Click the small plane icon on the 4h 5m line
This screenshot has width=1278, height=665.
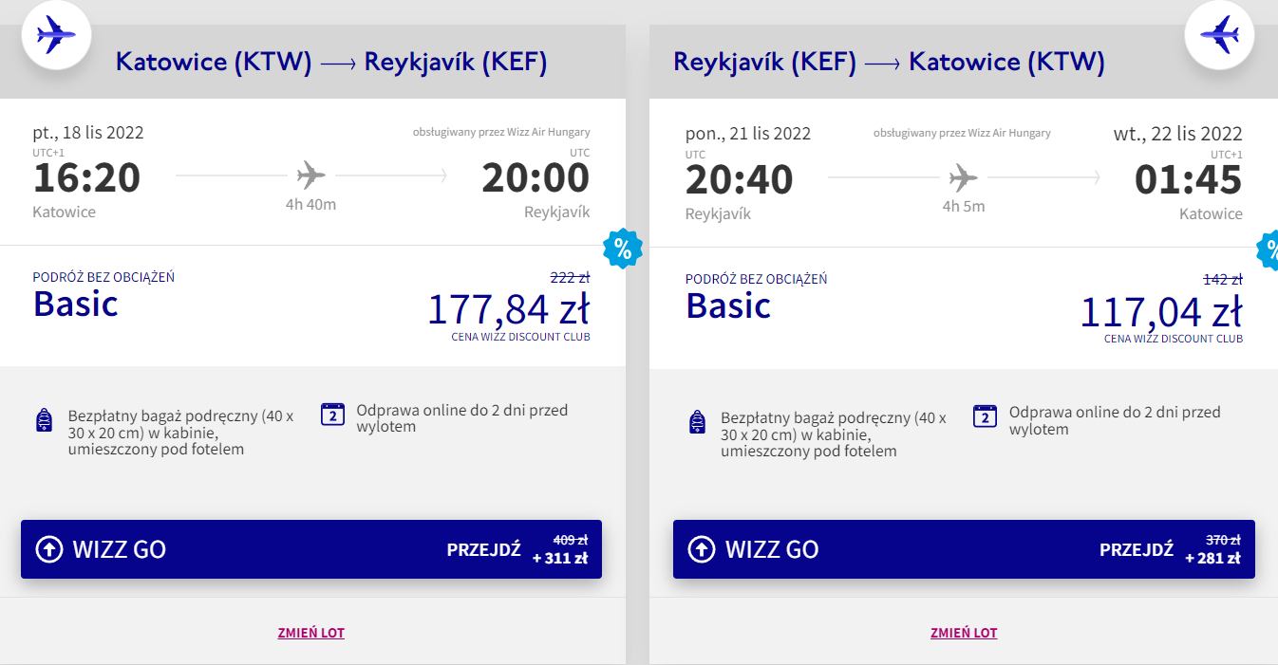964,176
